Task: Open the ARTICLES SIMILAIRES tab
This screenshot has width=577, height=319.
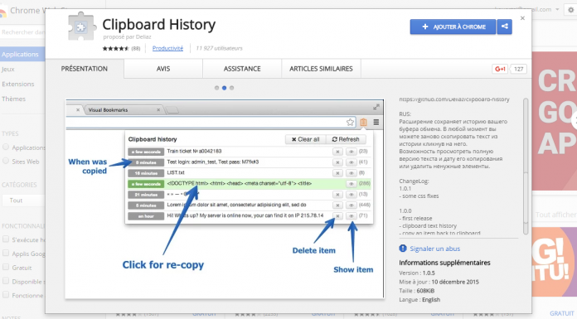Action: point(321,69)
